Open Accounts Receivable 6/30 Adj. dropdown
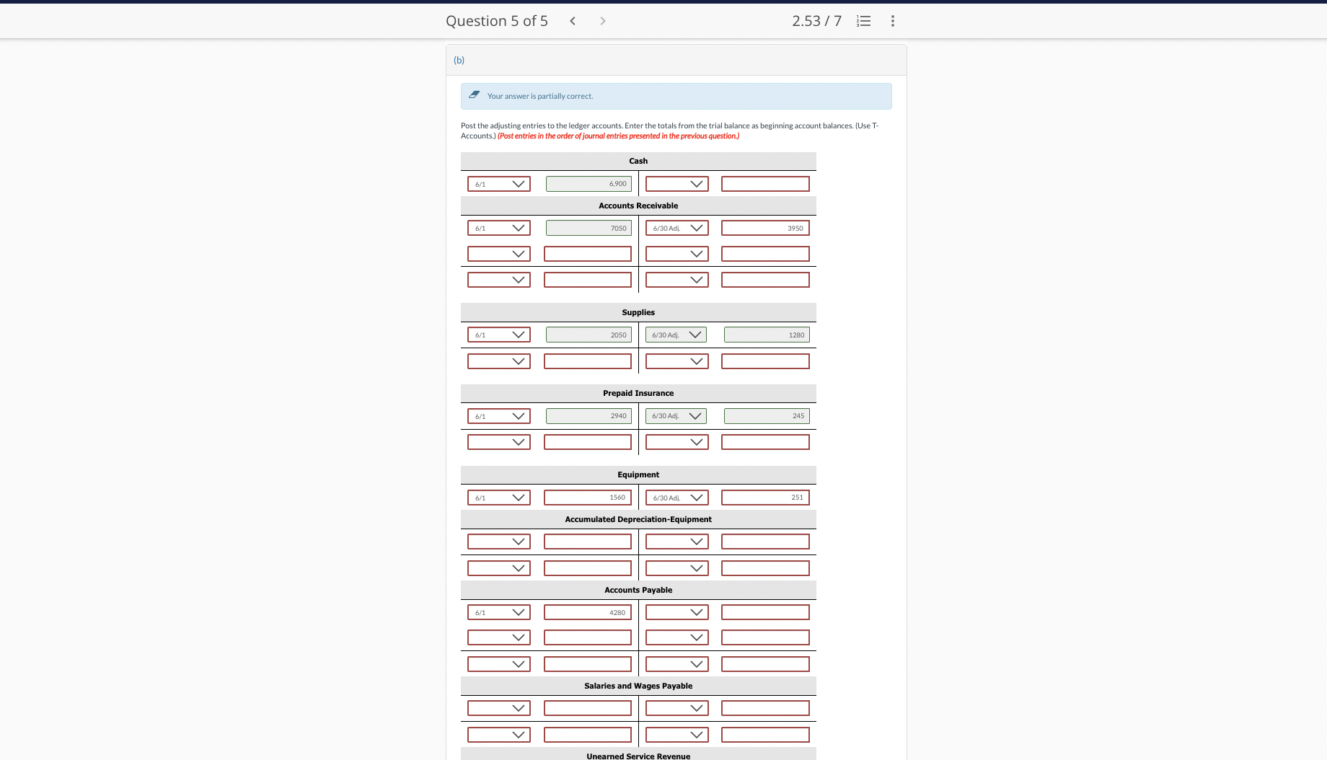 677,228
